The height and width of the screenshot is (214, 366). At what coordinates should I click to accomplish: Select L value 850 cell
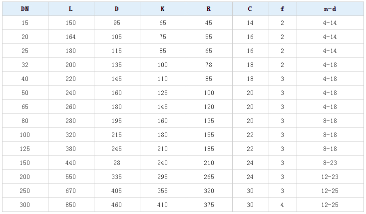(x=70, y=205)
